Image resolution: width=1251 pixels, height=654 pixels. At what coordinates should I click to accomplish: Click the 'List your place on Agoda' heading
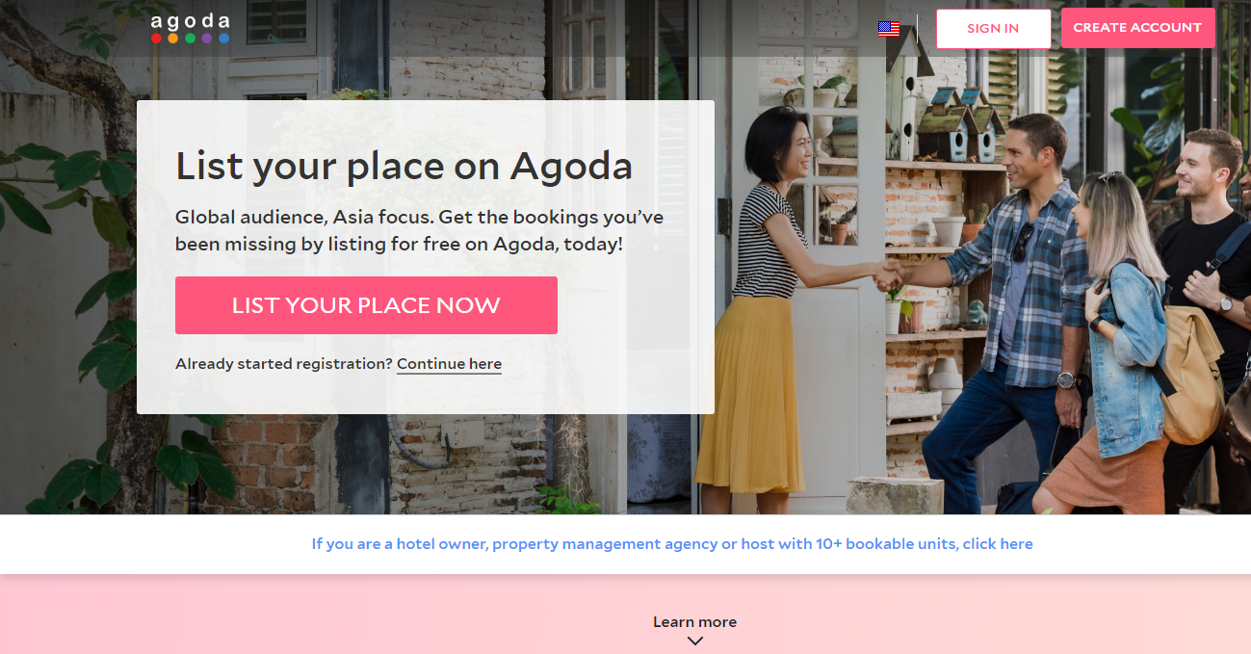[404, 167]
